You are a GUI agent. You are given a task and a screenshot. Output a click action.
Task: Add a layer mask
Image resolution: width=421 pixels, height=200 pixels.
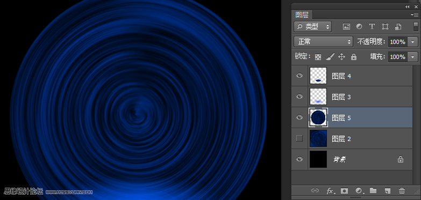344,191
